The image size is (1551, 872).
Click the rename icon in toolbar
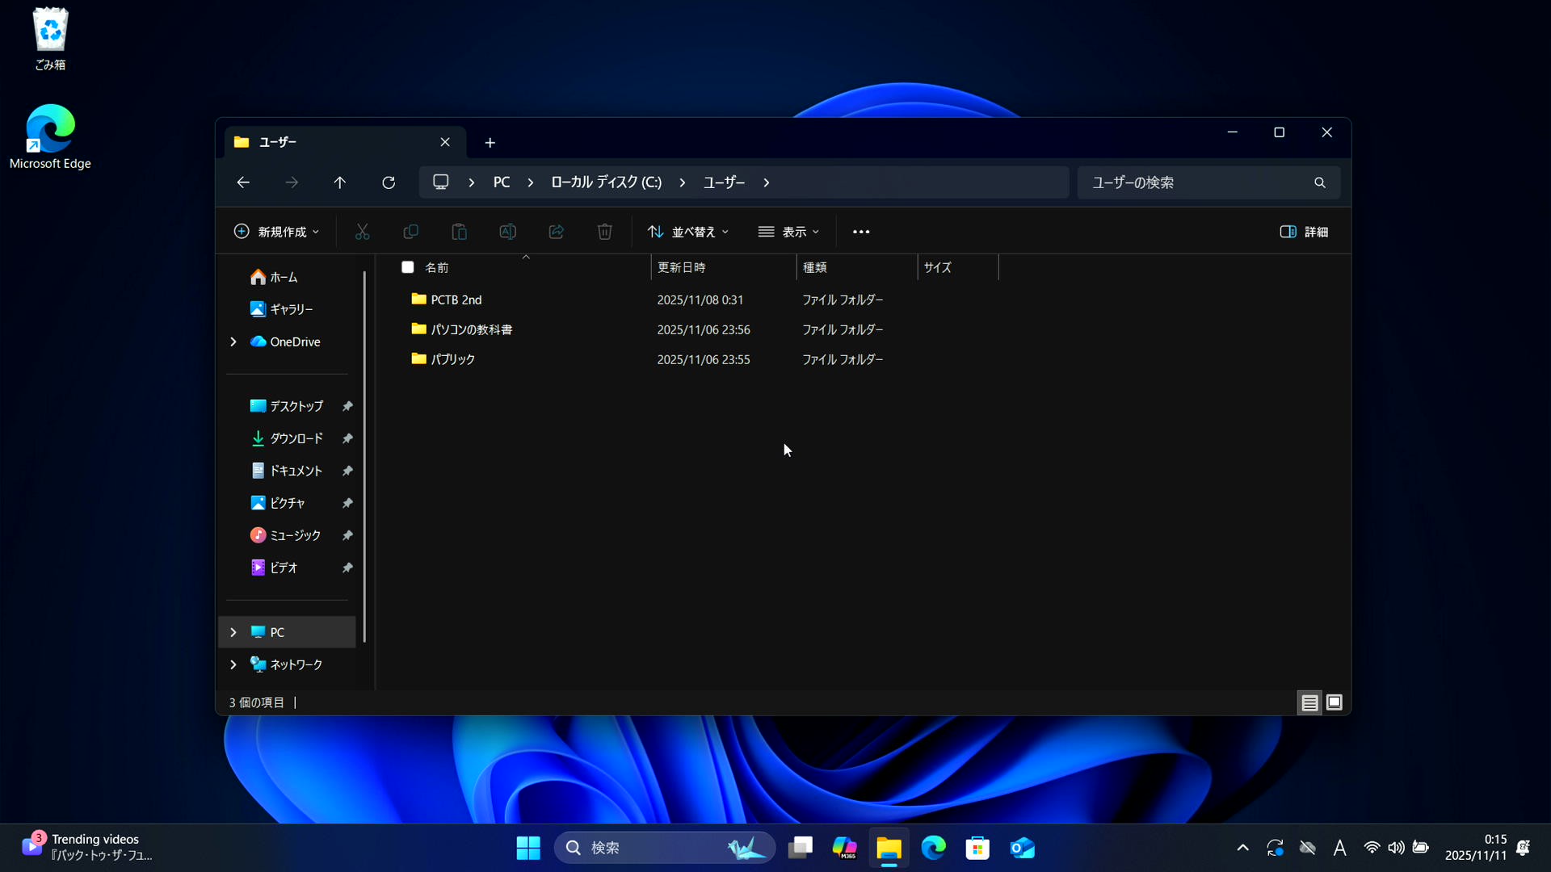[x=507, y=232]
